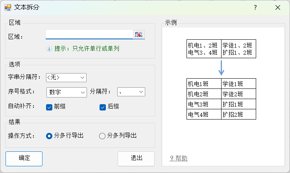Image resolution: width=290 pixels, height=173 pixels.
Task: Open the 序号格式 dropdown showing 数字
Action: 66,92
